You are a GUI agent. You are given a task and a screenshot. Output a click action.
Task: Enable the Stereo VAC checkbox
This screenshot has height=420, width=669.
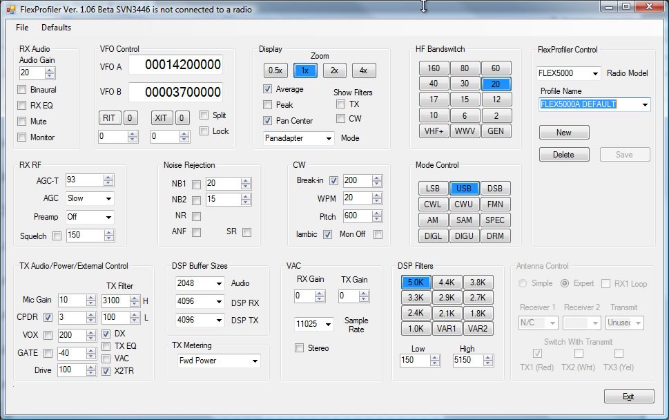coord(299,348)
